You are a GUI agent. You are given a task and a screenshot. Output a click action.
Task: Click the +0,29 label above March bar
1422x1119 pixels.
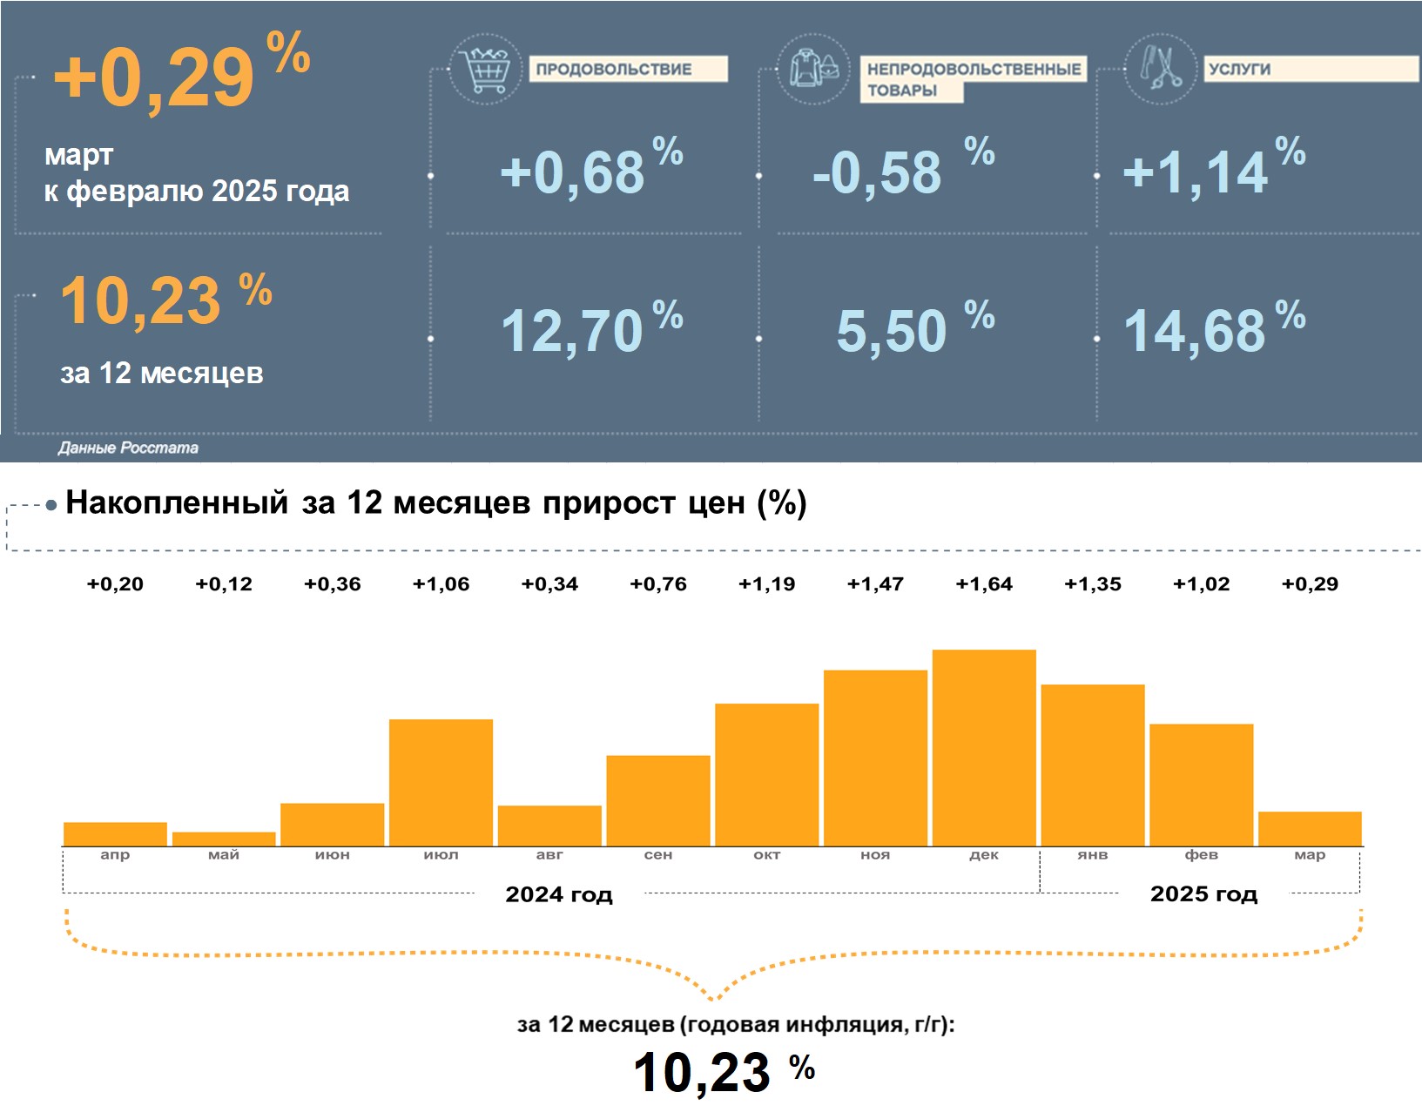click(x=1310, y=584)
